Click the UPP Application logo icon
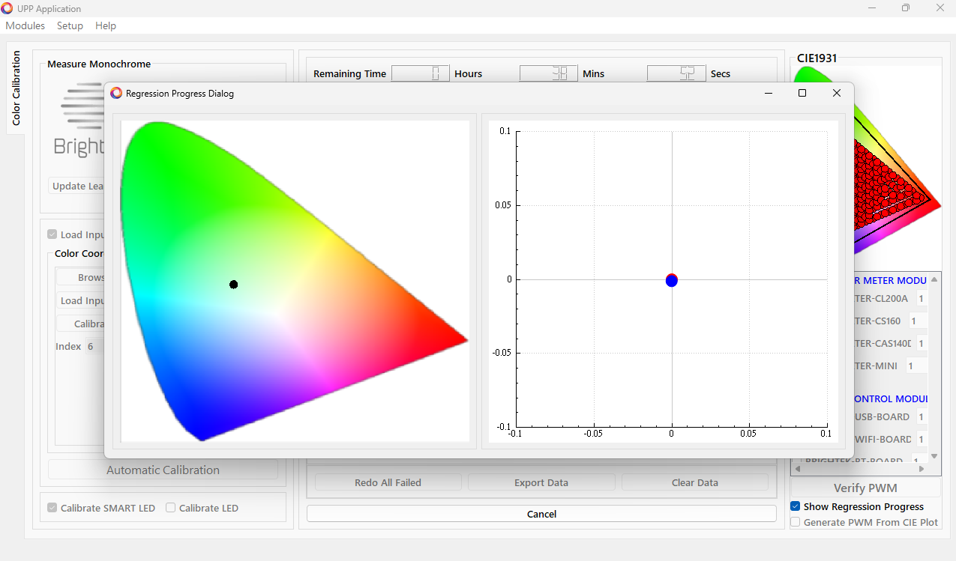This screenshot has width=956, height=561. click(7, 8)
